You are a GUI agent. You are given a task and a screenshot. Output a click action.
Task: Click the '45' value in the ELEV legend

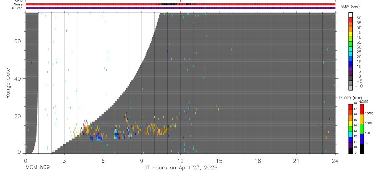point(359,33)
